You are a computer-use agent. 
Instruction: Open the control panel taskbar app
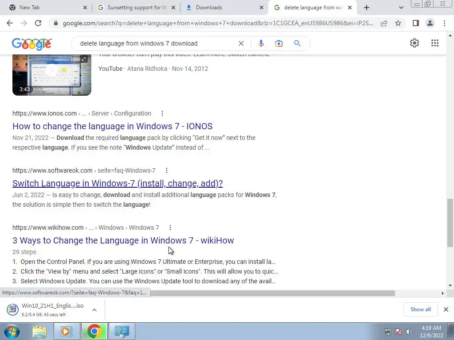(121, 331)
